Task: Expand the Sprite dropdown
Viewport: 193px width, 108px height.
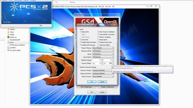Action: pyautogui.click(x=103, y=54)
